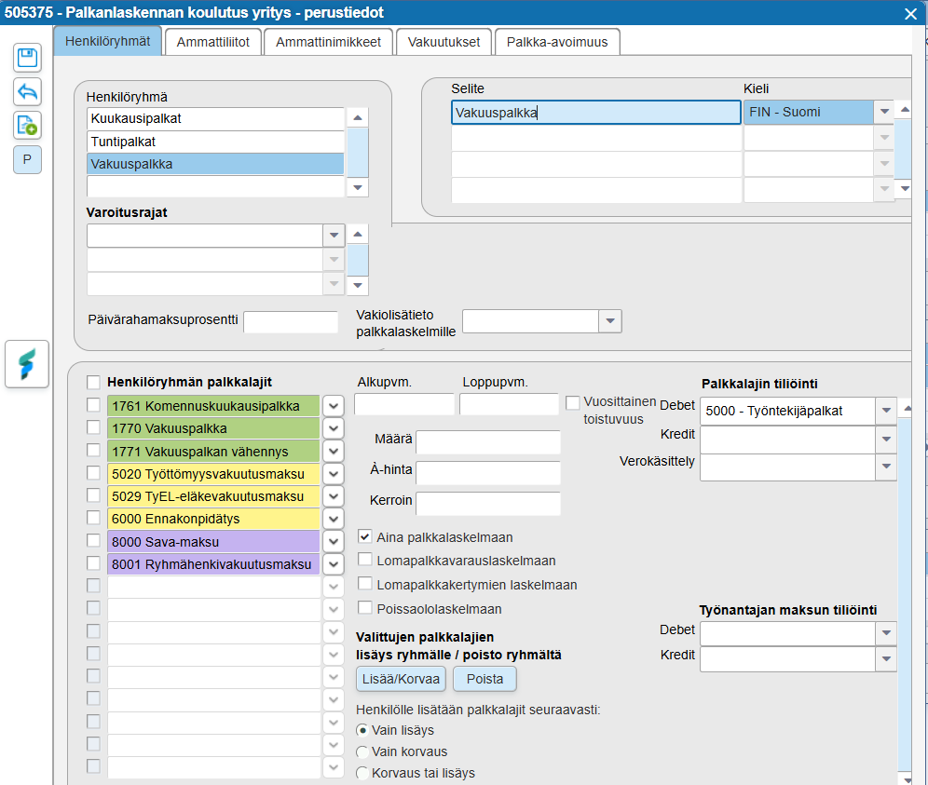
Task: Open Työnantajan maksun tiliöinti Kredit dropdown
Action: coord(886,658)
